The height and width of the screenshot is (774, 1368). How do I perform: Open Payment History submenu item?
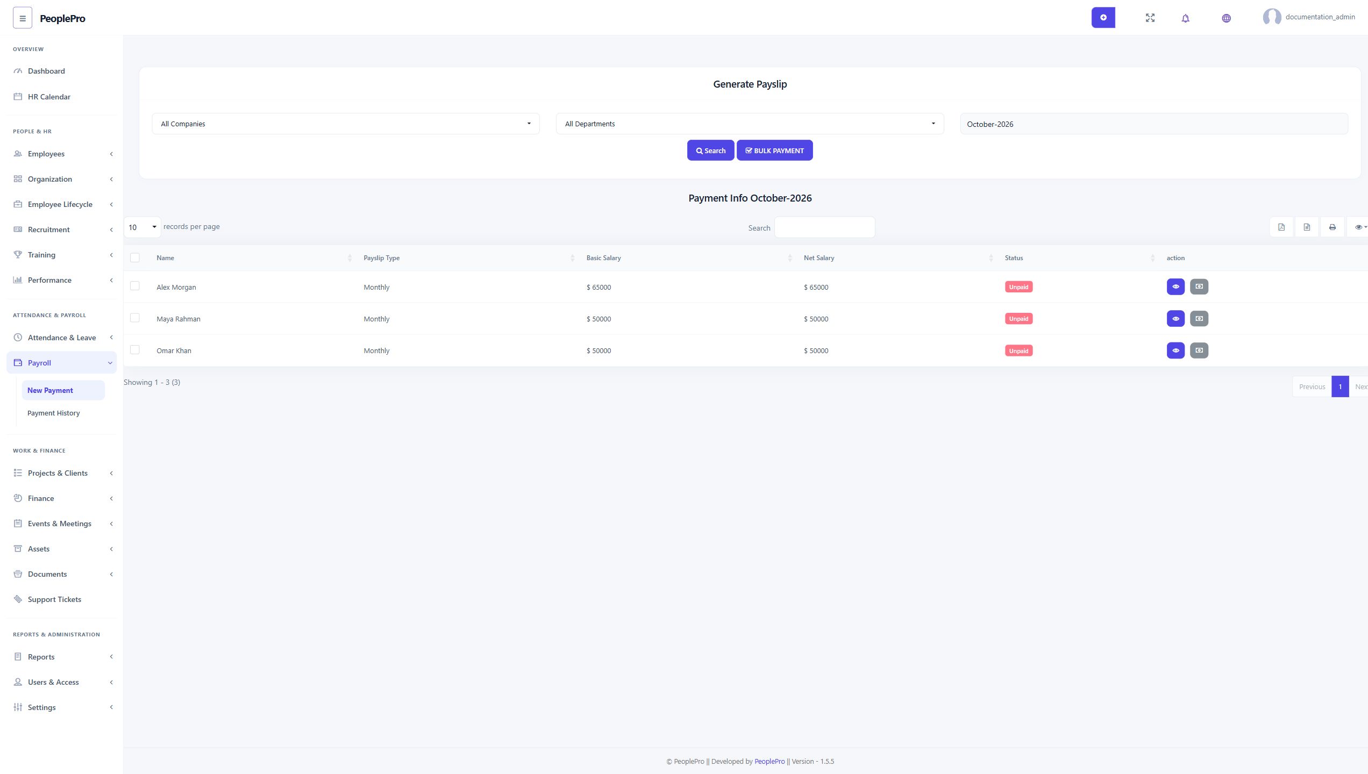(63, 413)
